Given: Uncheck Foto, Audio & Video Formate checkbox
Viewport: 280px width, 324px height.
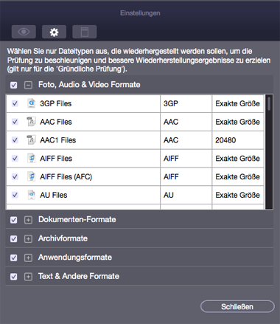Looking at the screenshot, I should point(14,85).
